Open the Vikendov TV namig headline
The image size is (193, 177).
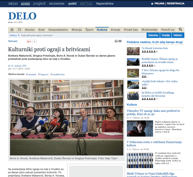click(153, 112)
